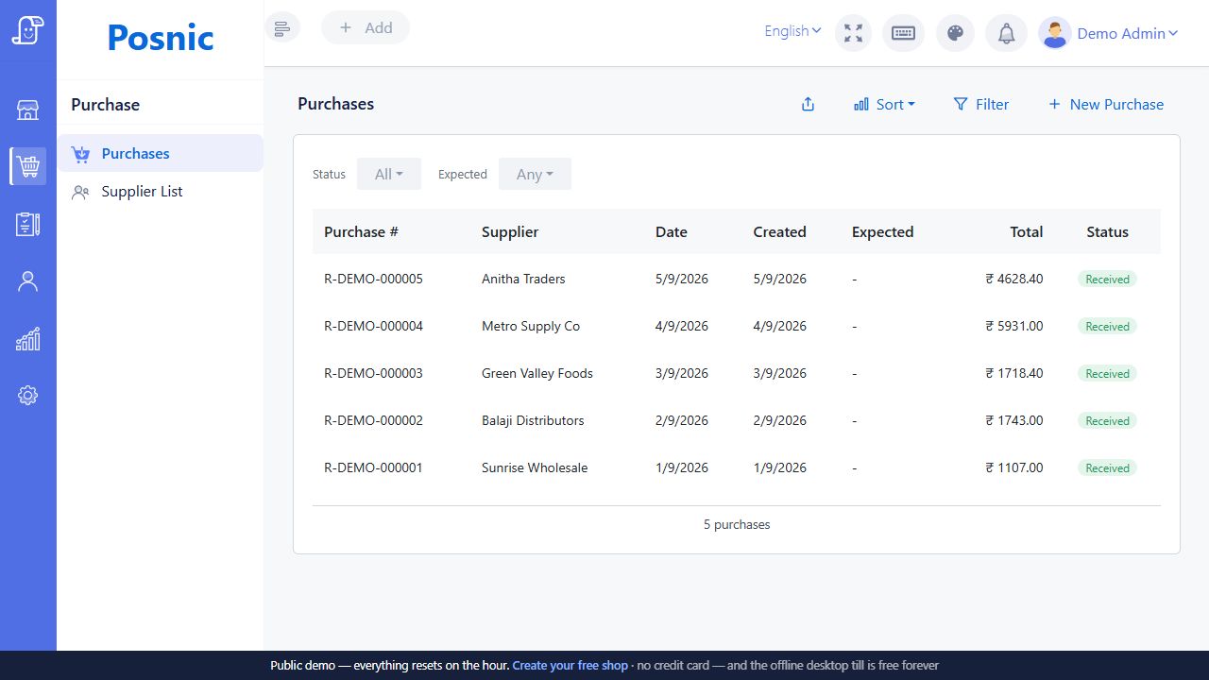Open the Status All filter dropdown
Screen dimensions: 1209x680
click(x=389, y=174)
